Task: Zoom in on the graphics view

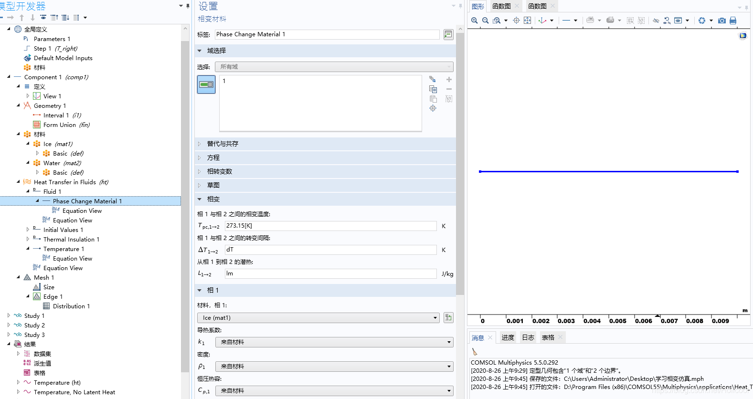Action: point(474,21)
